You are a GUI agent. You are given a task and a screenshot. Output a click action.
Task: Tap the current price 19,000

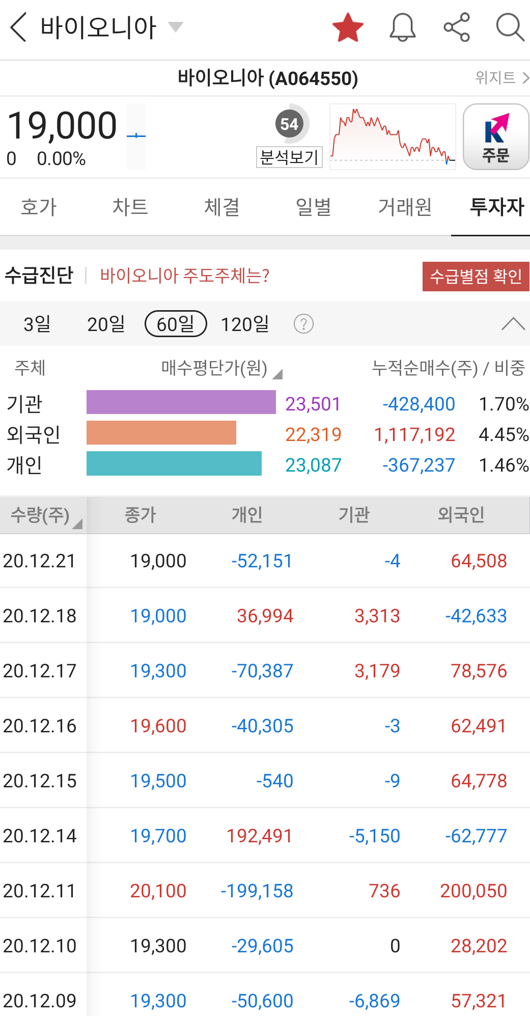tap(62, 125)
